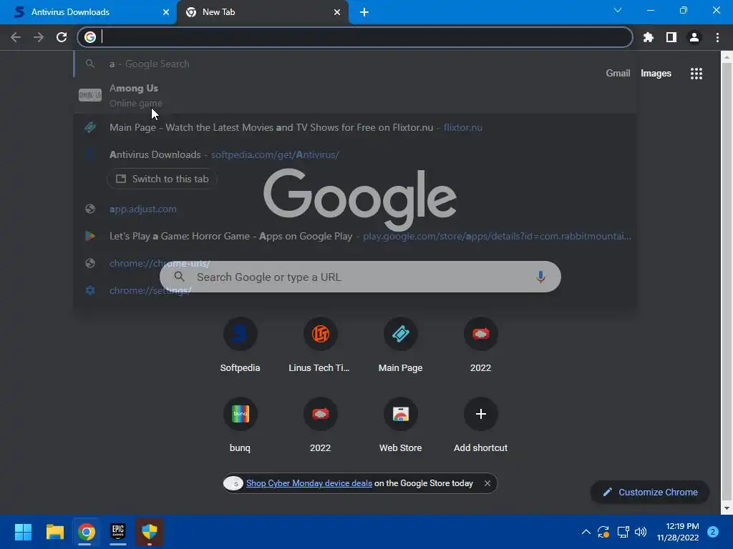Choose the Among Us suggestion
The height and width of the screenshot is (549, 733).
point(355,95)
